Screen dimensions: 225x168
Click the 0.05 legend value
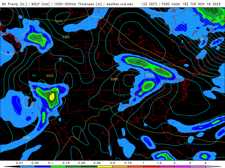pyautogui.click(x=35, y=163)
